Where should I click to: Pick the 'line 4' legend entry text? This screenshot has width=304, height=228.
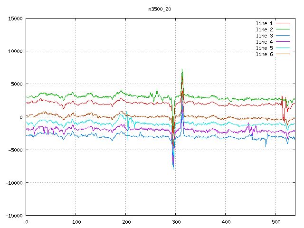264,42
